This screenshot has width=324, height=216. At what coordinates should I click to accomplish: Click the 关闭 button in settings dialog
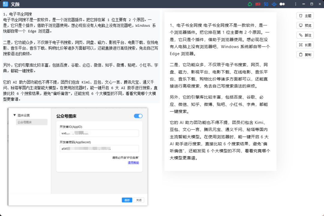coord(139,200)
